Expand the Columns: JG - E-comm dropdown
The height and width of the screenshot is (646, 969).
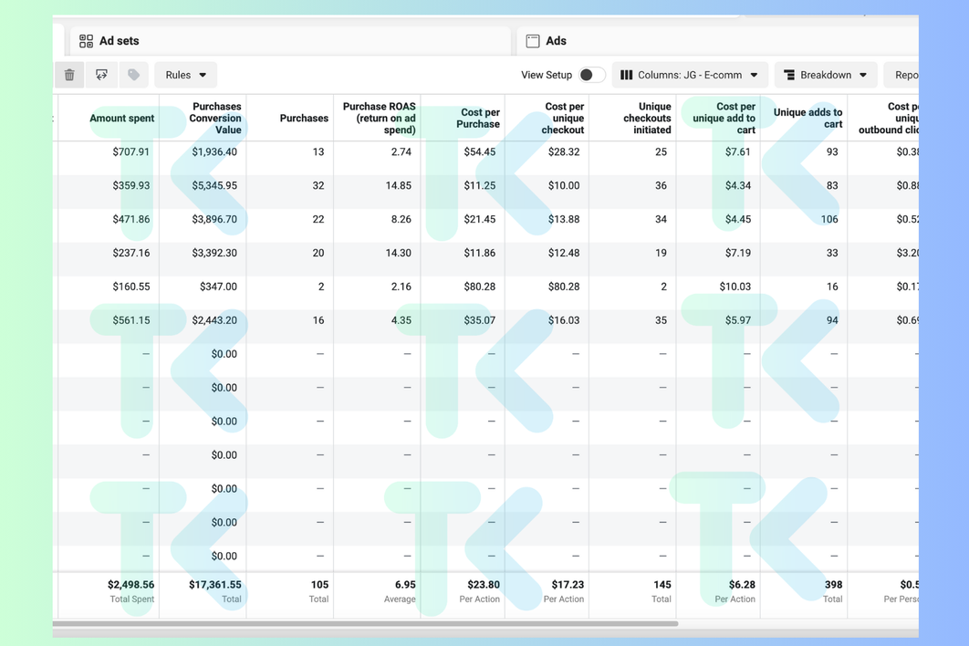click(690, 75)
